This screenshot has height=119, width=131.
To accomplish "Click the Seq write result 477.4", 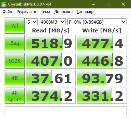I will coord(102,43).
